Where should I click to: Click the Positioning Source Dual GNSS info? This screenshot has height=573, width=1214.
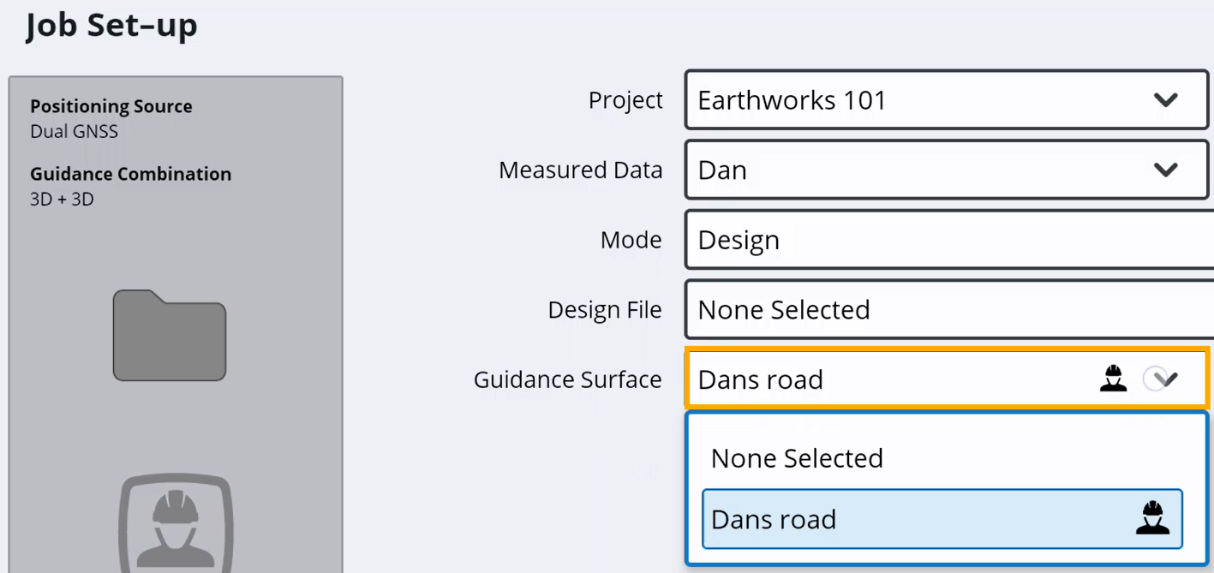pos(111,118)
